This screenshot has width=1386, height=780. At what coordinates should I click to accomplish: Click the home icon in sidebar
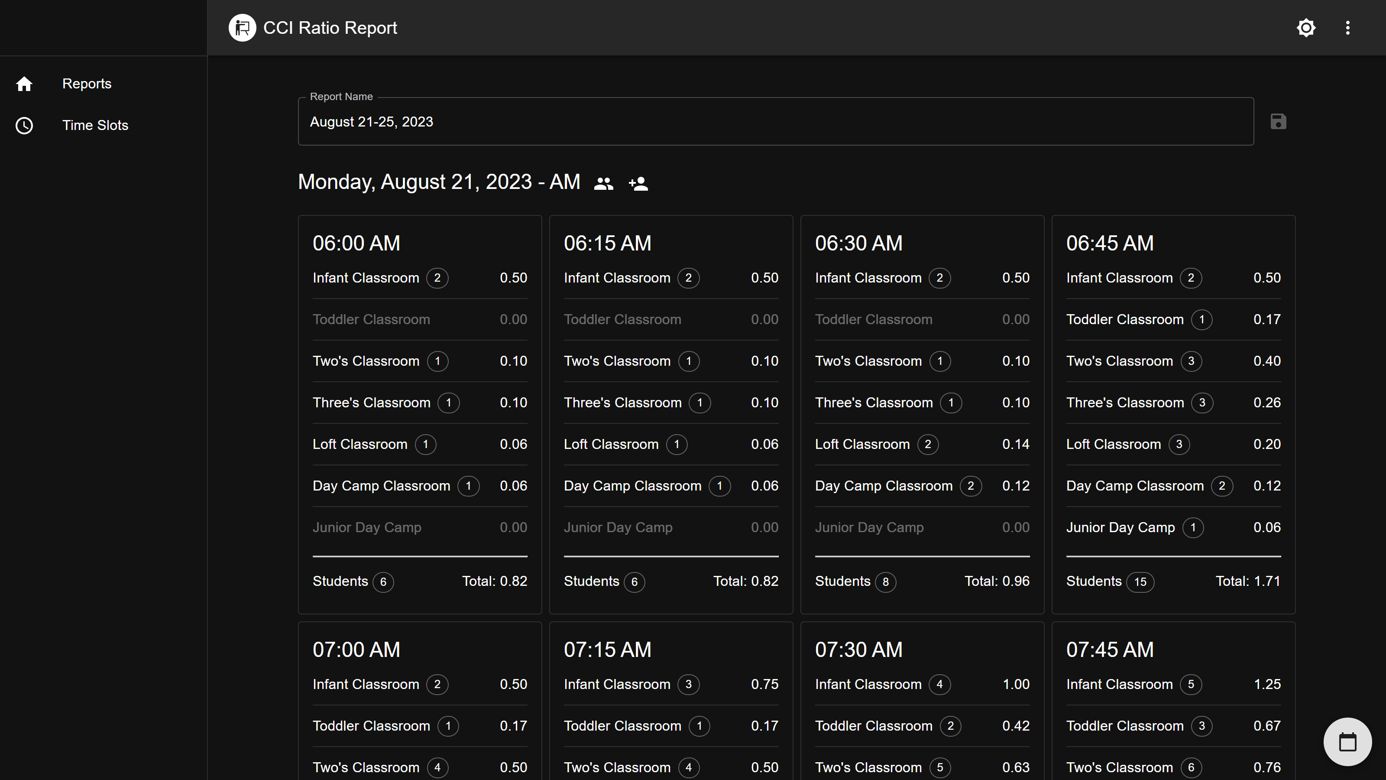pos(24,84)
